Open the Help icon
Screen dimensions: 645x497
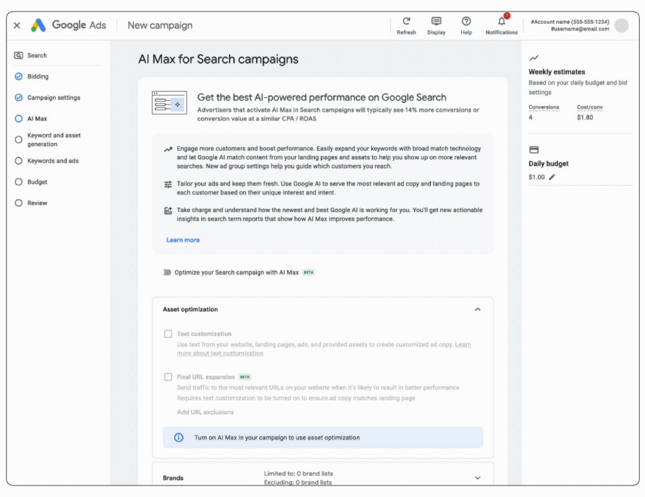tap(466, 22)
